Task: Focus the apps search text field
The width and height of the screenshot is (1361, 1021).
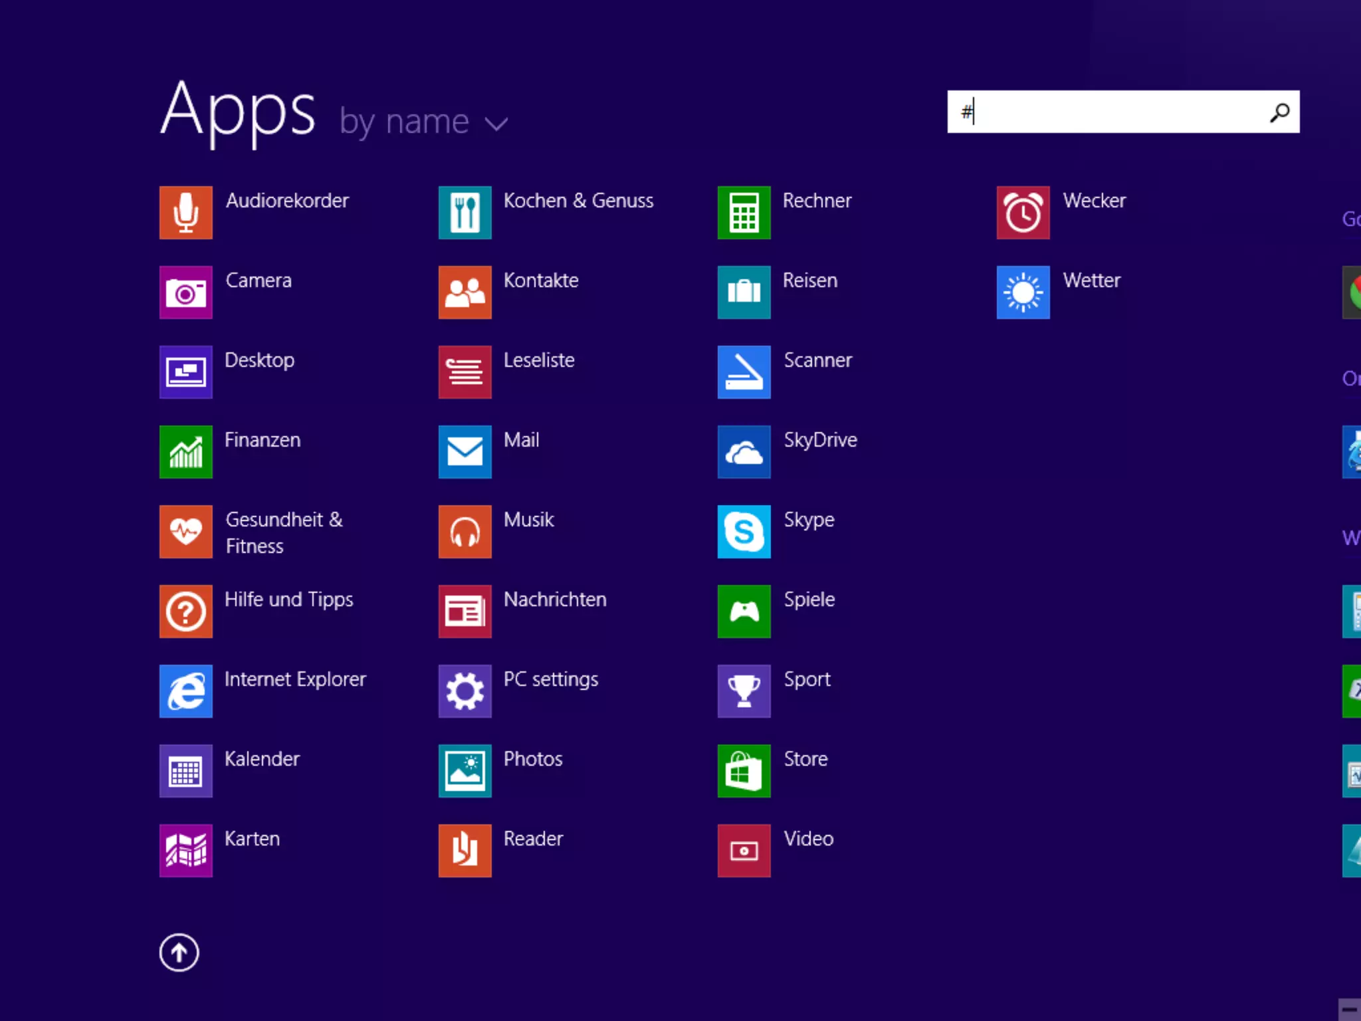Action: coord(1110,112)
